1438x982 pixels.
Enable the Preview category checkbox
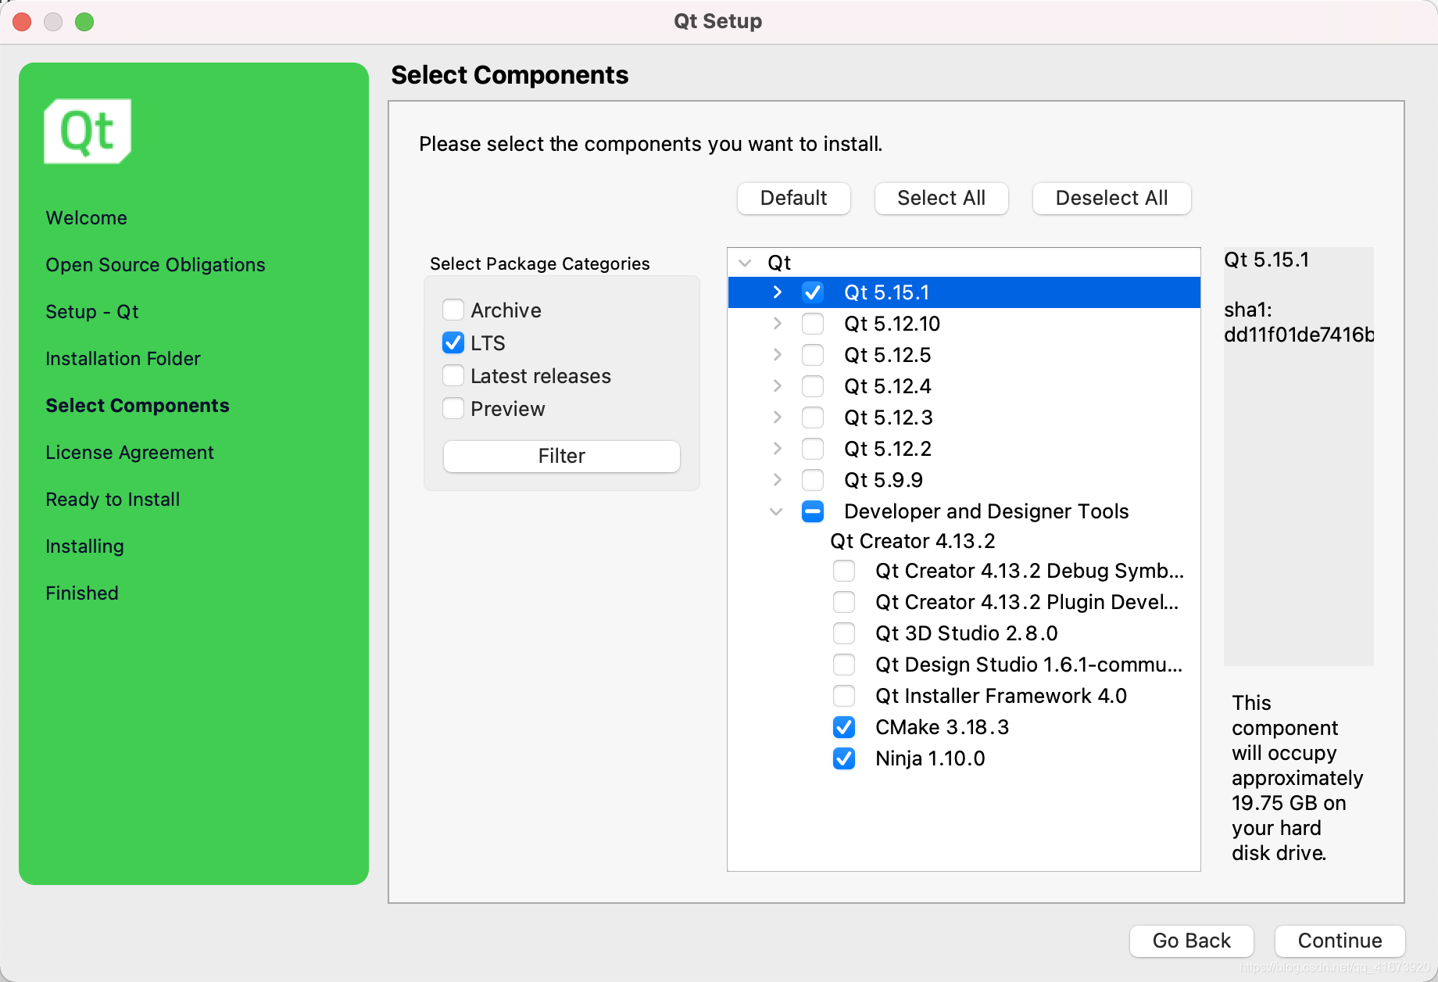tap(453, 408)
